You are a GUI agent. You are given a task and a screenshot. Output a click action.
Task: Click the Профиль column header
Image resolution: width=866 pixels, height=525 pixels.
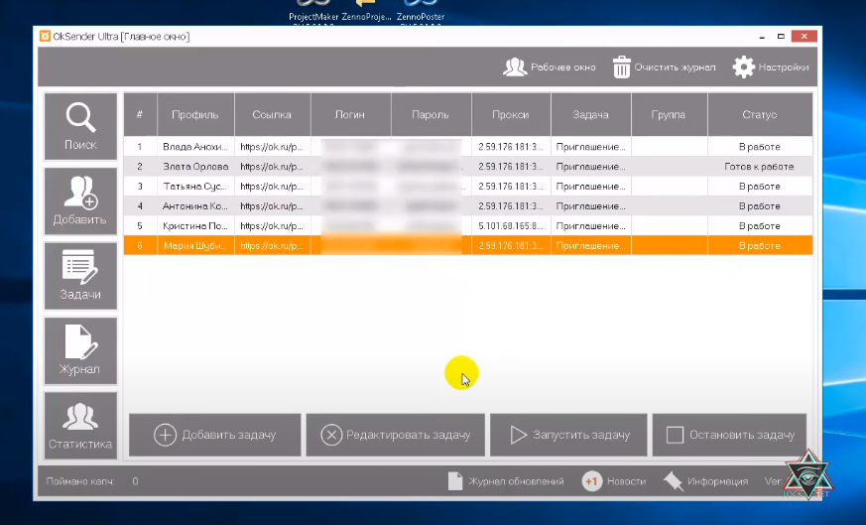(x=194, y=115)
